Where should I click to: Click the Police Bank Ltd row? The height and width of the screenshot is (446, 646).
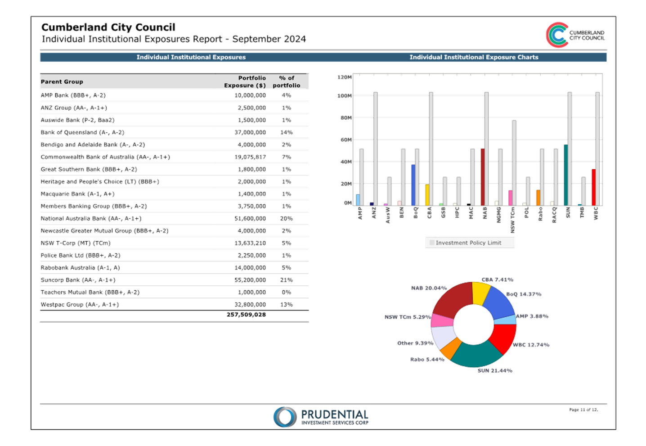click(x=174, y=255)
